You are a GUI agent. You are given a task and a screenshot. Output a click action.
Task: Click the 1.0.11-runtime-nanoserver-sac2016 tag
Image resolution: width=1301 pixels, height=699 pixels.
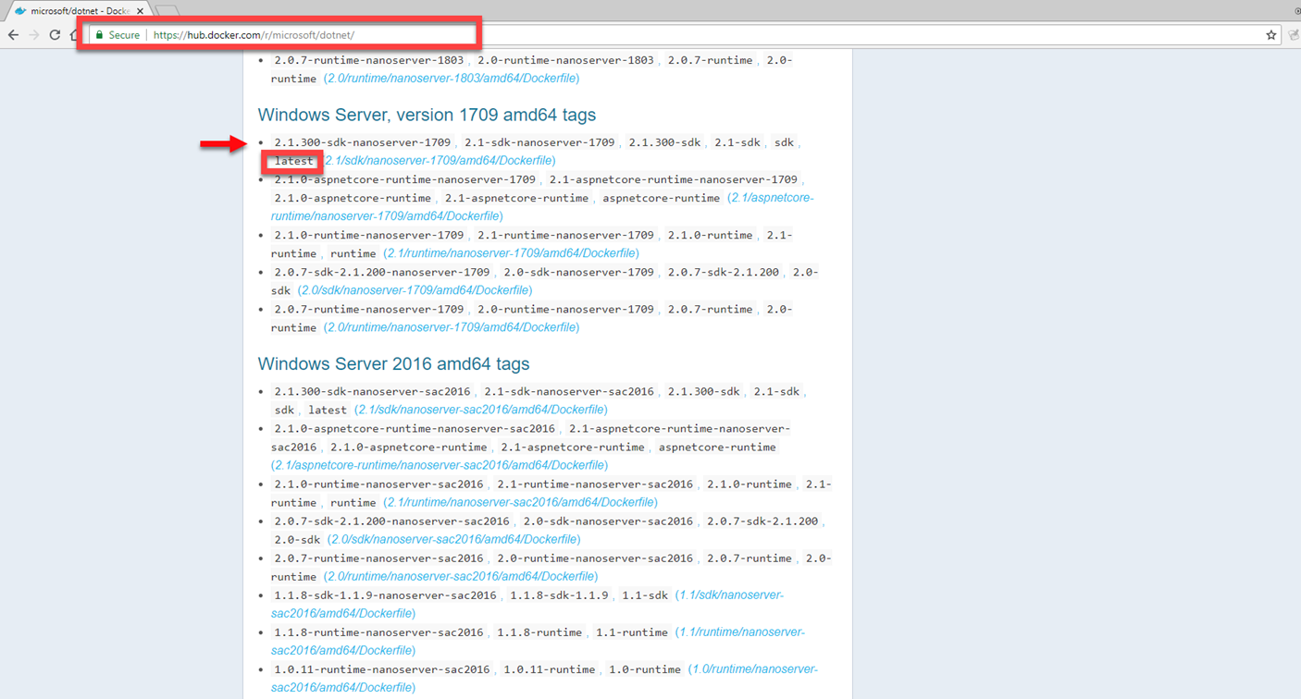tap(382, 668)
